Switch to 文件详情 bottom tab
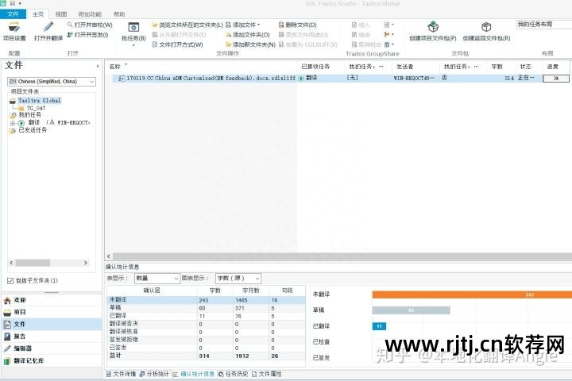 [121, 374]
